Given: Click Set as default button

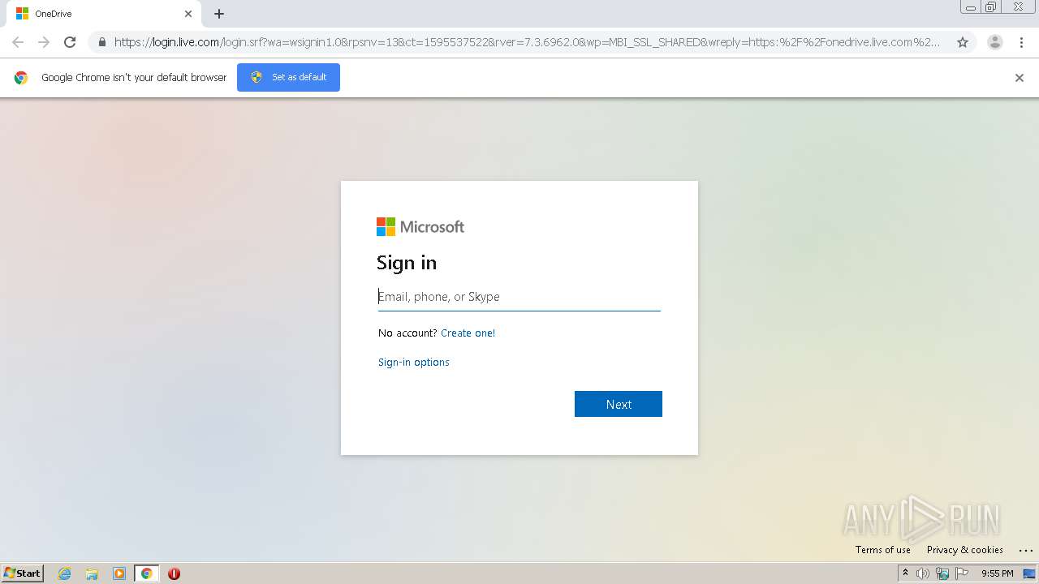Looking at the screenshot, I should [288, 77].
